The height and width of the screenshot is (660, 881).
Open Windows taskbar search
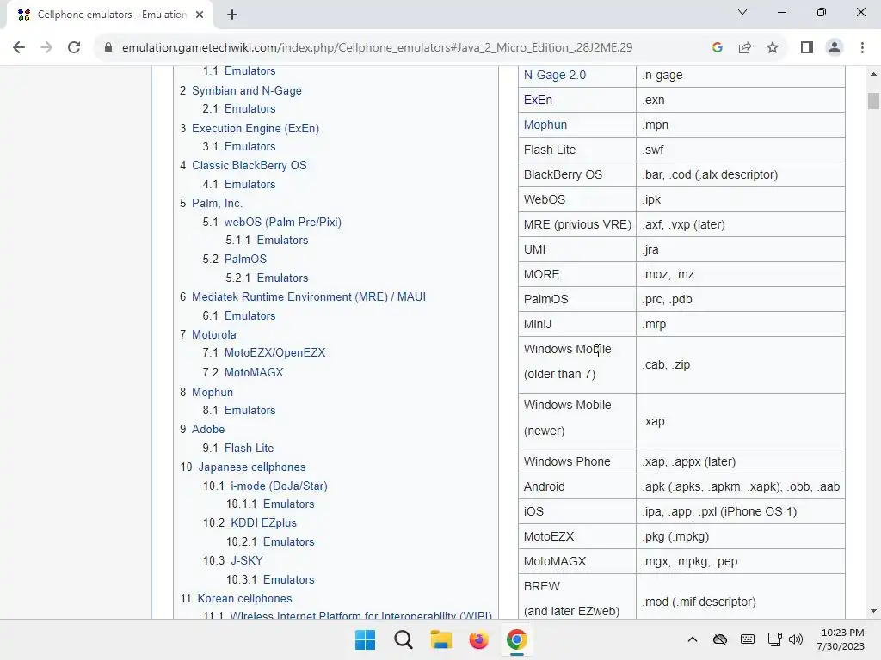point(403,639)
